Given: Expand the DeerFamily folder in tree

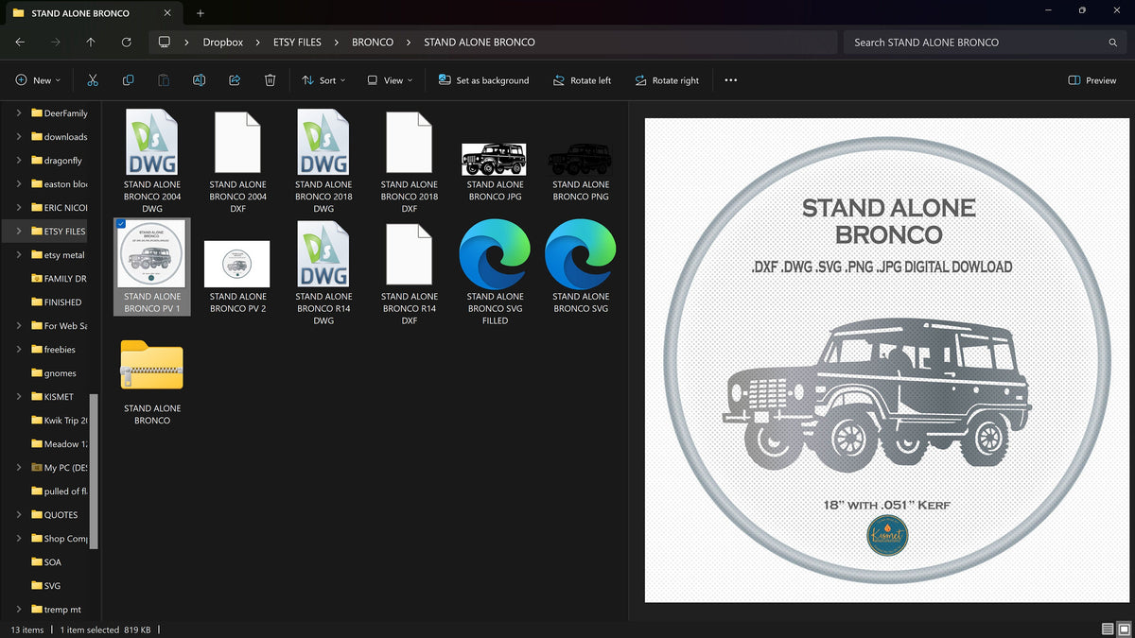Looking at the screenshot, I should pos(19,112).
